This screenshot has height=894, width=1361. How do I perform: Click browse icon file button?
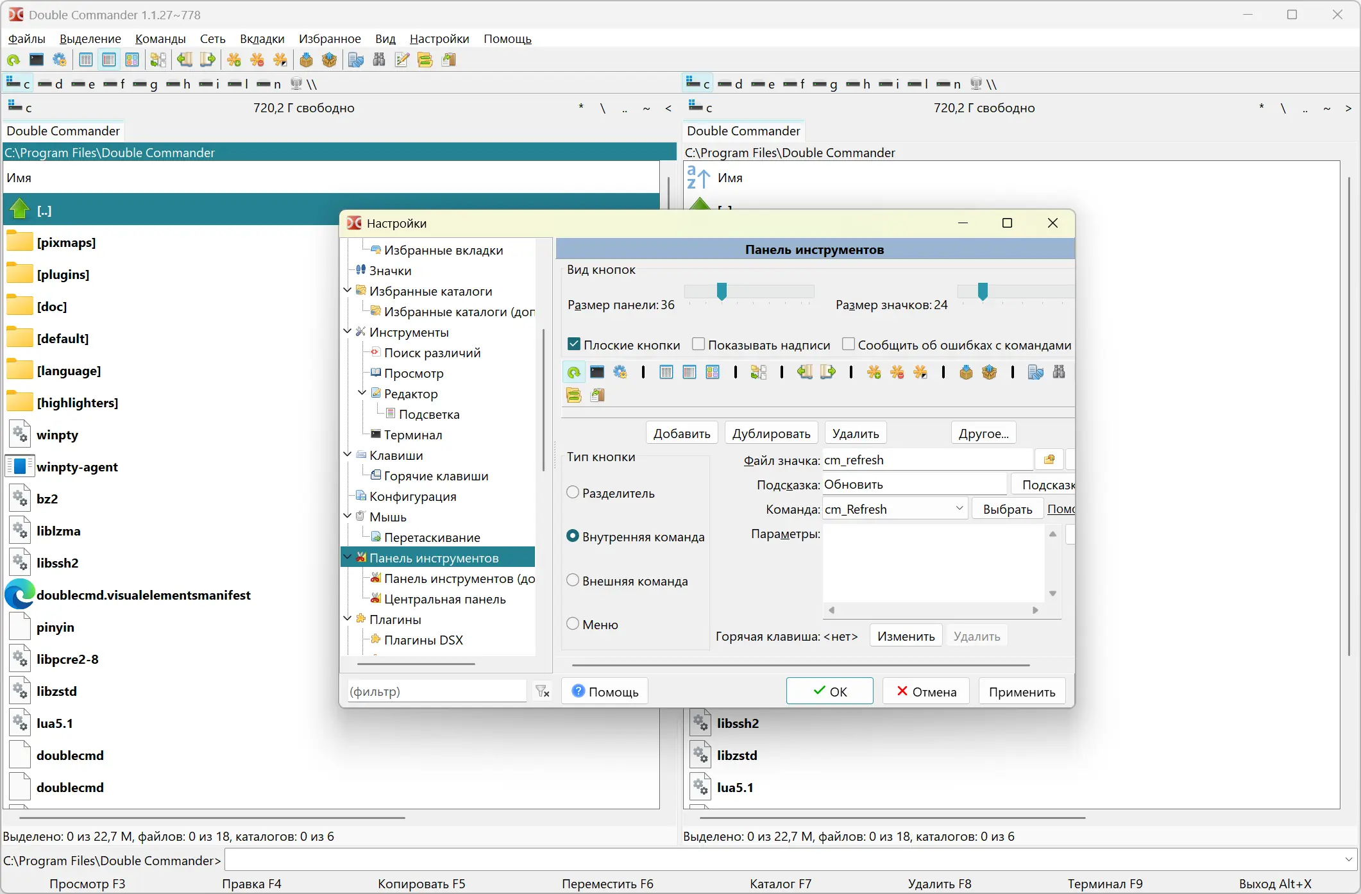coord(1049,460)
